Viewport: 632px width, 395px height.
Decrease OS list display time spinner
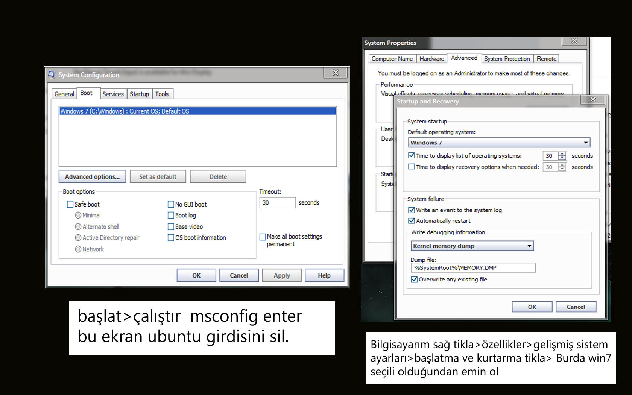(562, 158)
